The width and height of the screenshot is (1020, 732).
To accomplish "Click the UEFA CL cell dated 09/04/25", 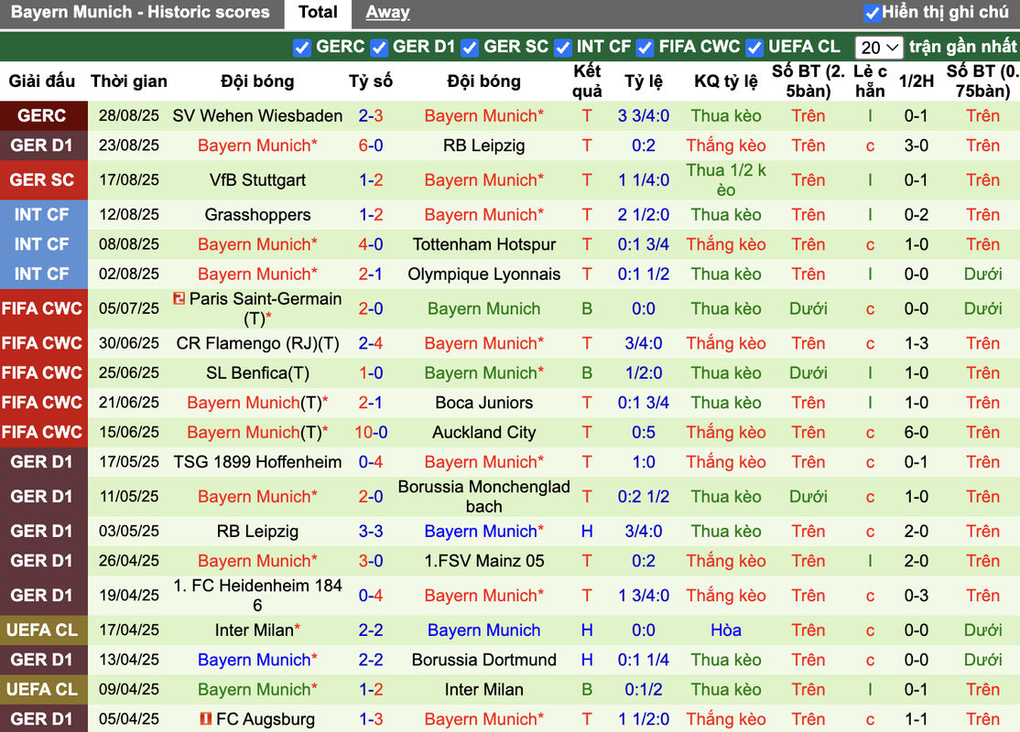I will coord(44,690).
